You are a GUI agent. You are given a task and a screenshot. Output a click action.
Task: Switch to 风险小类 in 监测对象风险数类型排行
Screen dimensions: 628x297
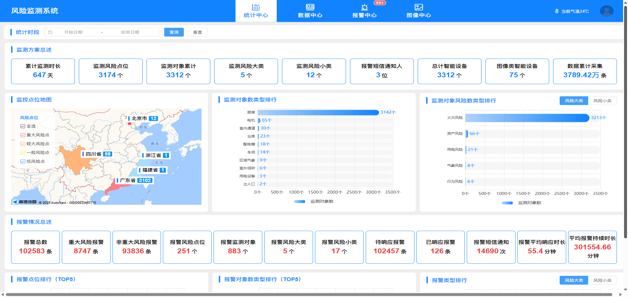[602, 101]
